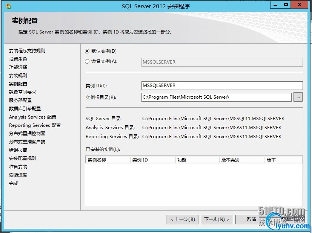Click the 实例名称 column header
312x233 pixels.
[108, 160]
